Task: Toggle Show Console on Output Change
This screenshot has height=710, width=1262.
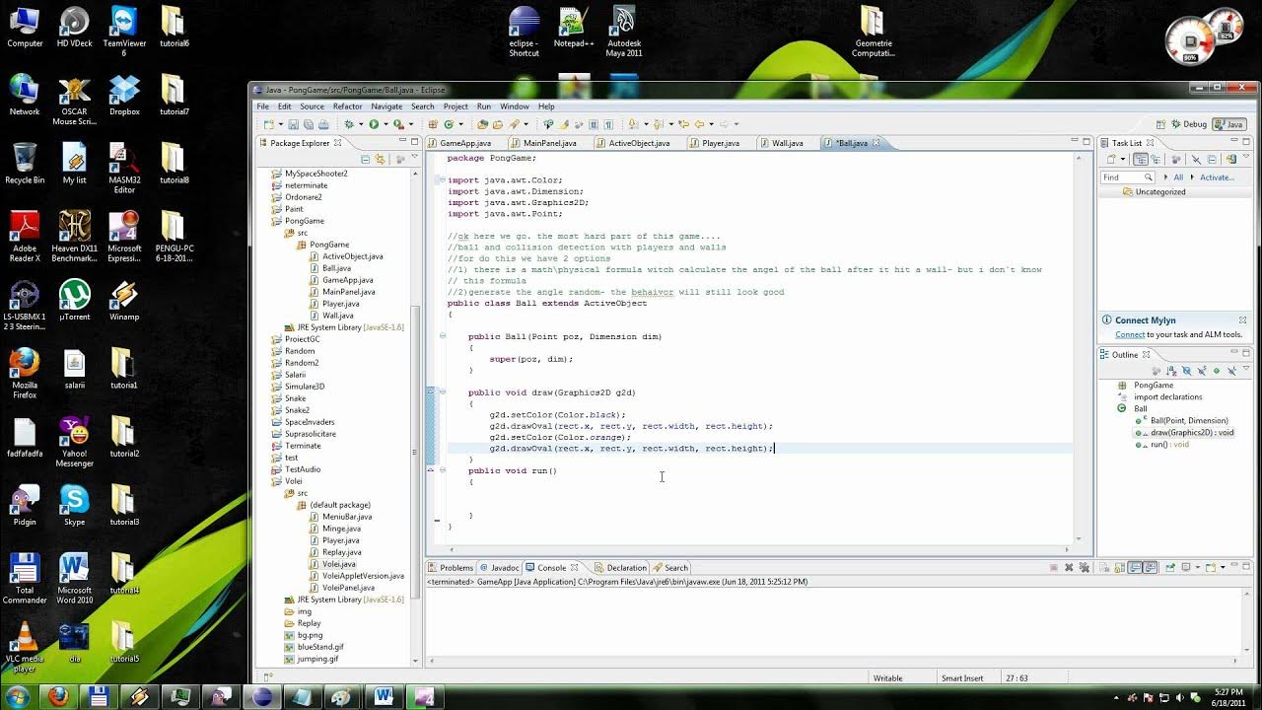Action: [1135, 568]
